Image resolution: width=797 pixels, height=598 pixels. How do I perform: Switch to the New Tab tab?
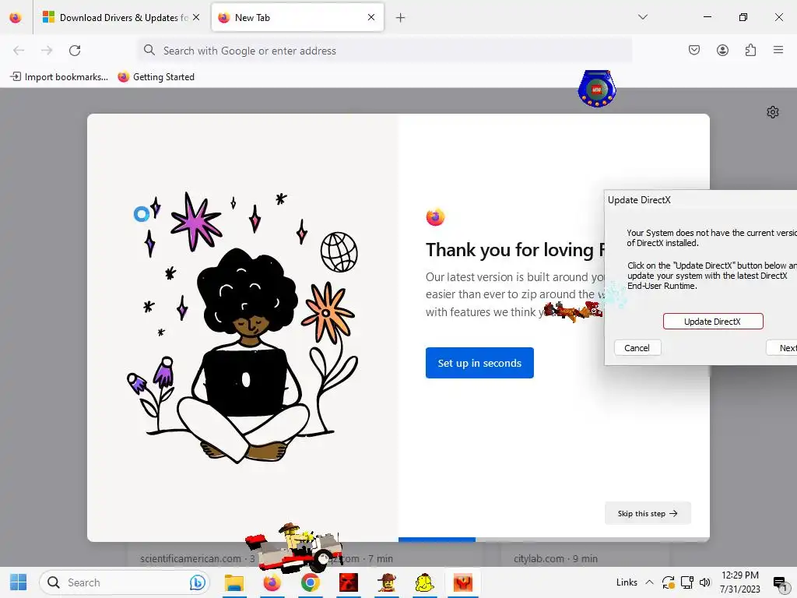[x=297, y=17]
